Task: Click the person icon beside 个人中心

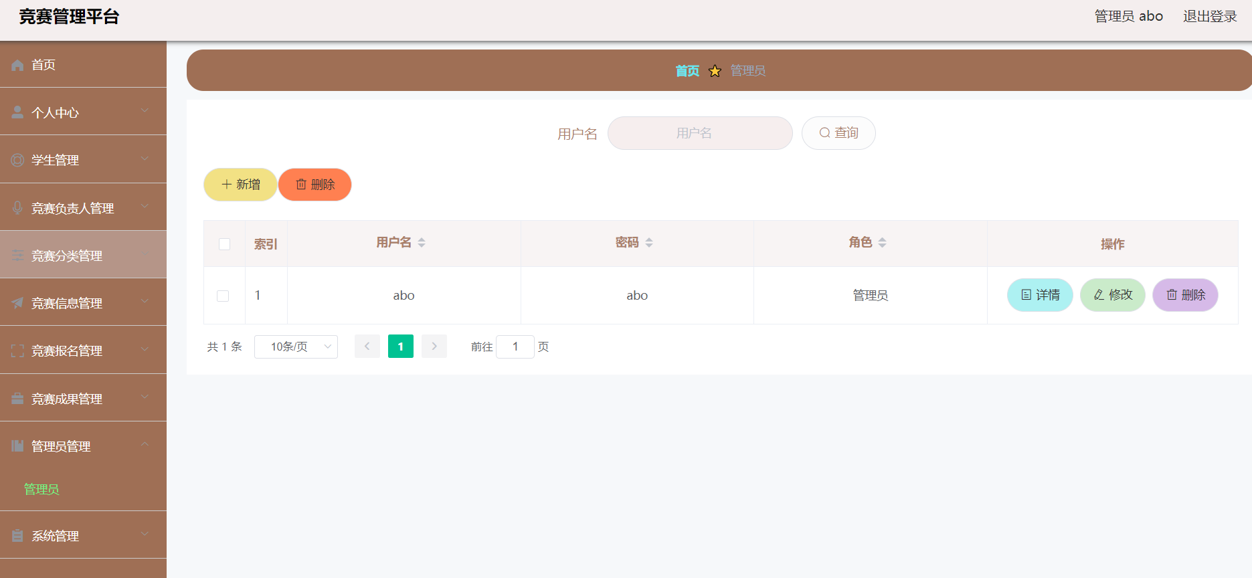Action: [x=18, y=112]
